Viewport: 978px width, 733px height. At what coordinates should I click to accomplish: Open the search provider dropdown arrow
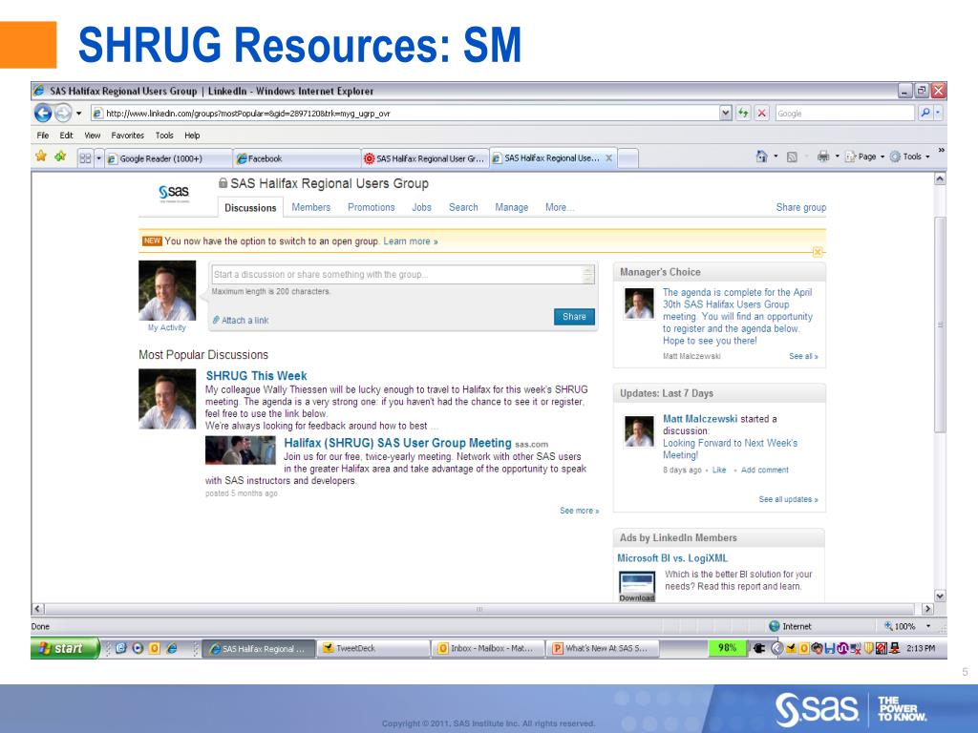938,113
